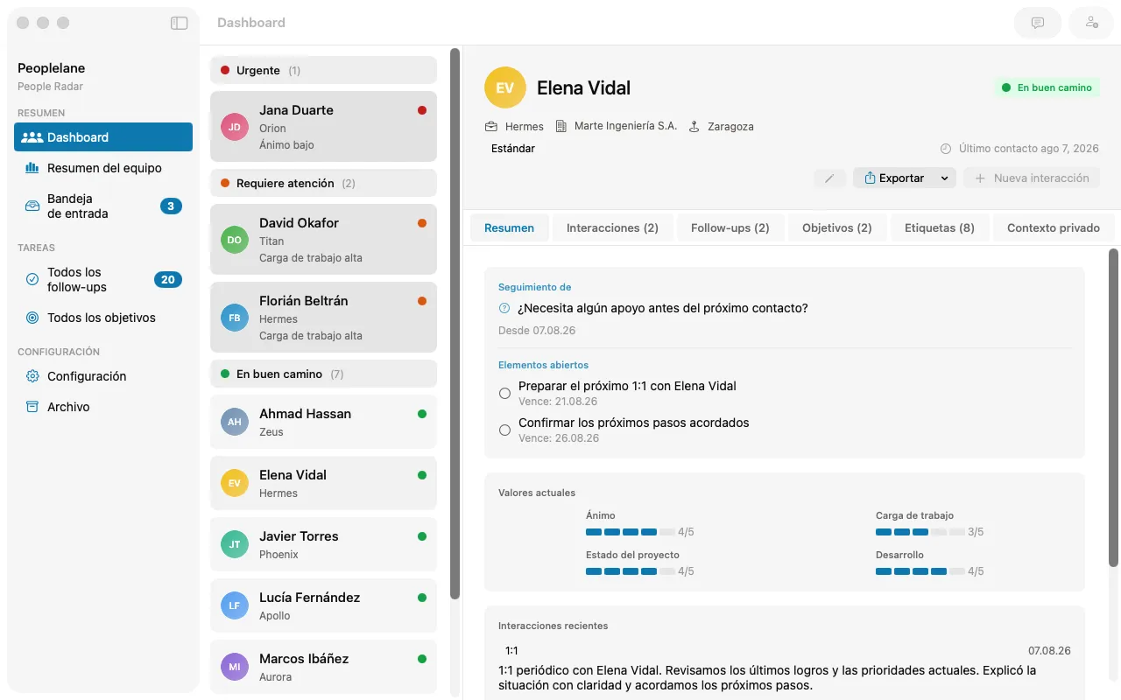Click the Bandeja de entrada tray icon

point(32,206)
